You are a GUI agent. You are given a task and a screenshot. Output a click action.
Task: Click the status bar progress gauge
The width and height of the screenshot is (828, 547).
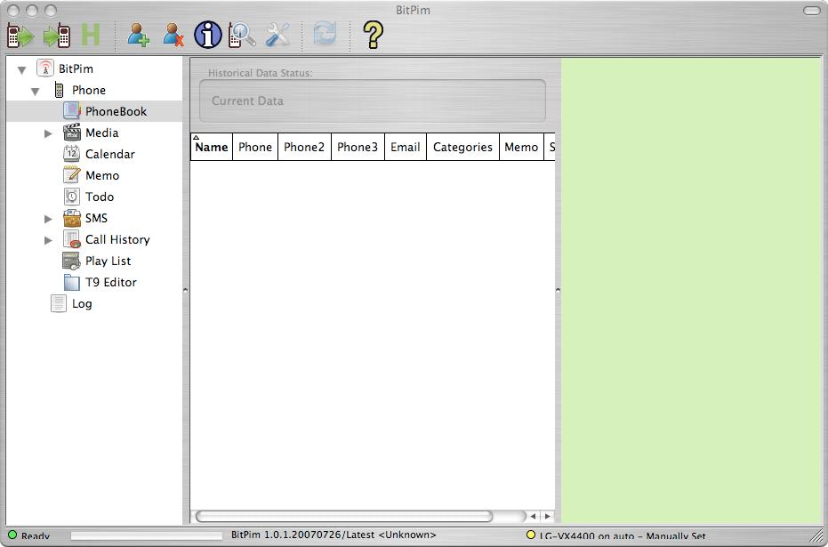pyautogui.click(x=146, y=535)
